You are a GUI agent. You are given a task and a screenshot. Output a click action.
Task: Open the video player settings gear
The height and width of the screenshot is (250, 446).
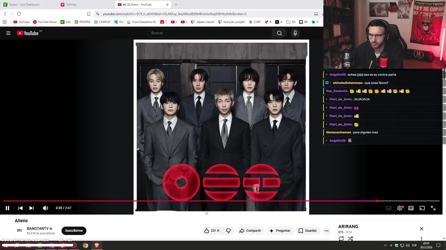coord(400,208)
